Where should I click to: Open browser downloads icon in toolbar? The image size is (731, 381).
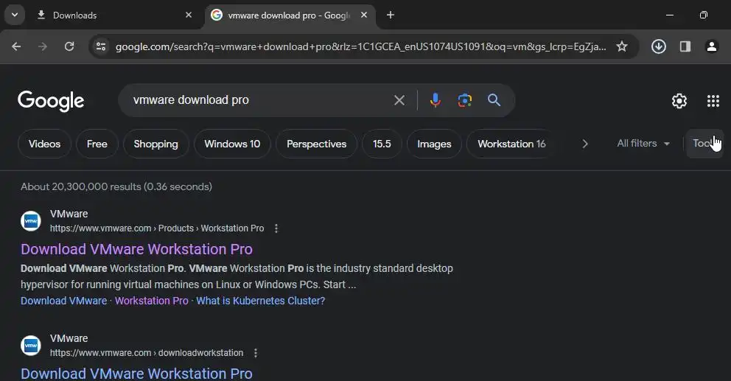click(x=658, y=46)
